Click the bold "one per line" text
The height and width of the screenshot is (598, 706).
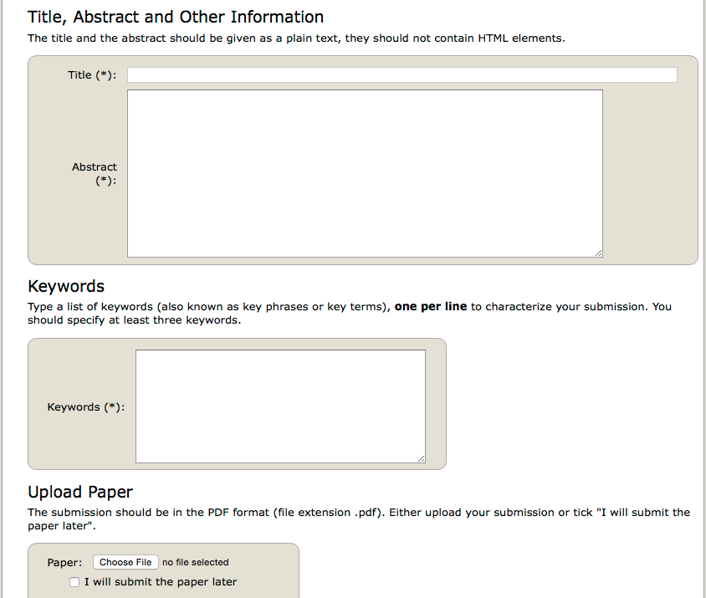[x=430, y=307]
